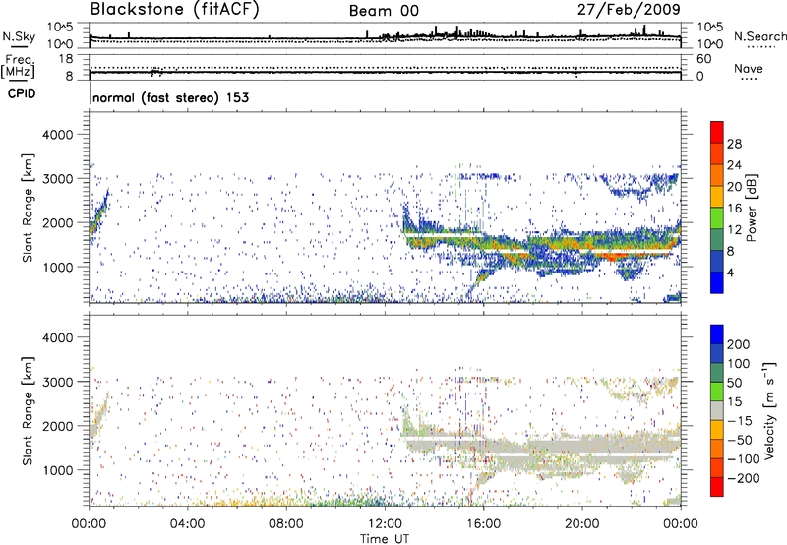This screenshot has height=545, width=787.
Task: Click the "Velocity [m s-1]" colorbar title
Action: pyautogui.click(x=769, y=410)
